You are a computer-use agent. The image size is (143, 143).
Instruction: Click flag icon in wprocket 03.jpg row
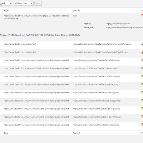(x=142, y=53)
